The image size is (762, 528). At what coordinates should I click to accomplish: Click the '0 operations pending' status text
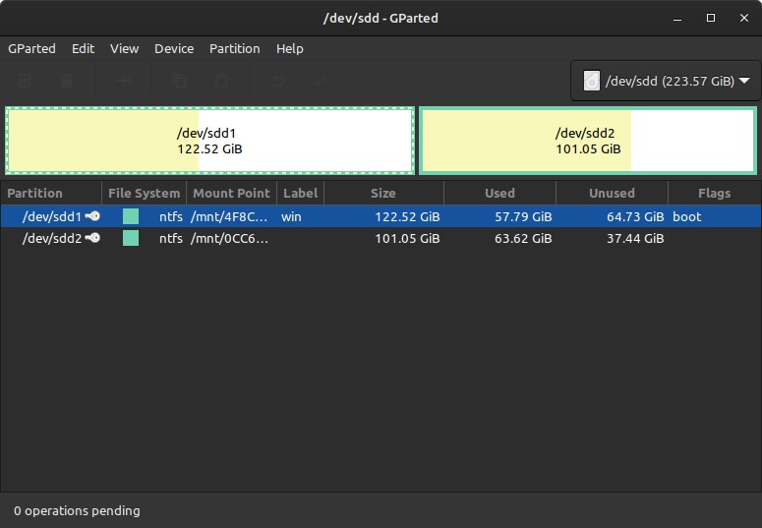pos(77,510)
